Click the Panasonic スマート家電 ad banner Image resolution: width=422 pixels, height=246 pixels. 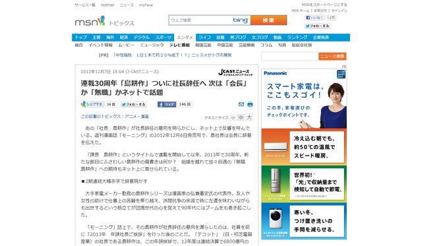(304, 99)
